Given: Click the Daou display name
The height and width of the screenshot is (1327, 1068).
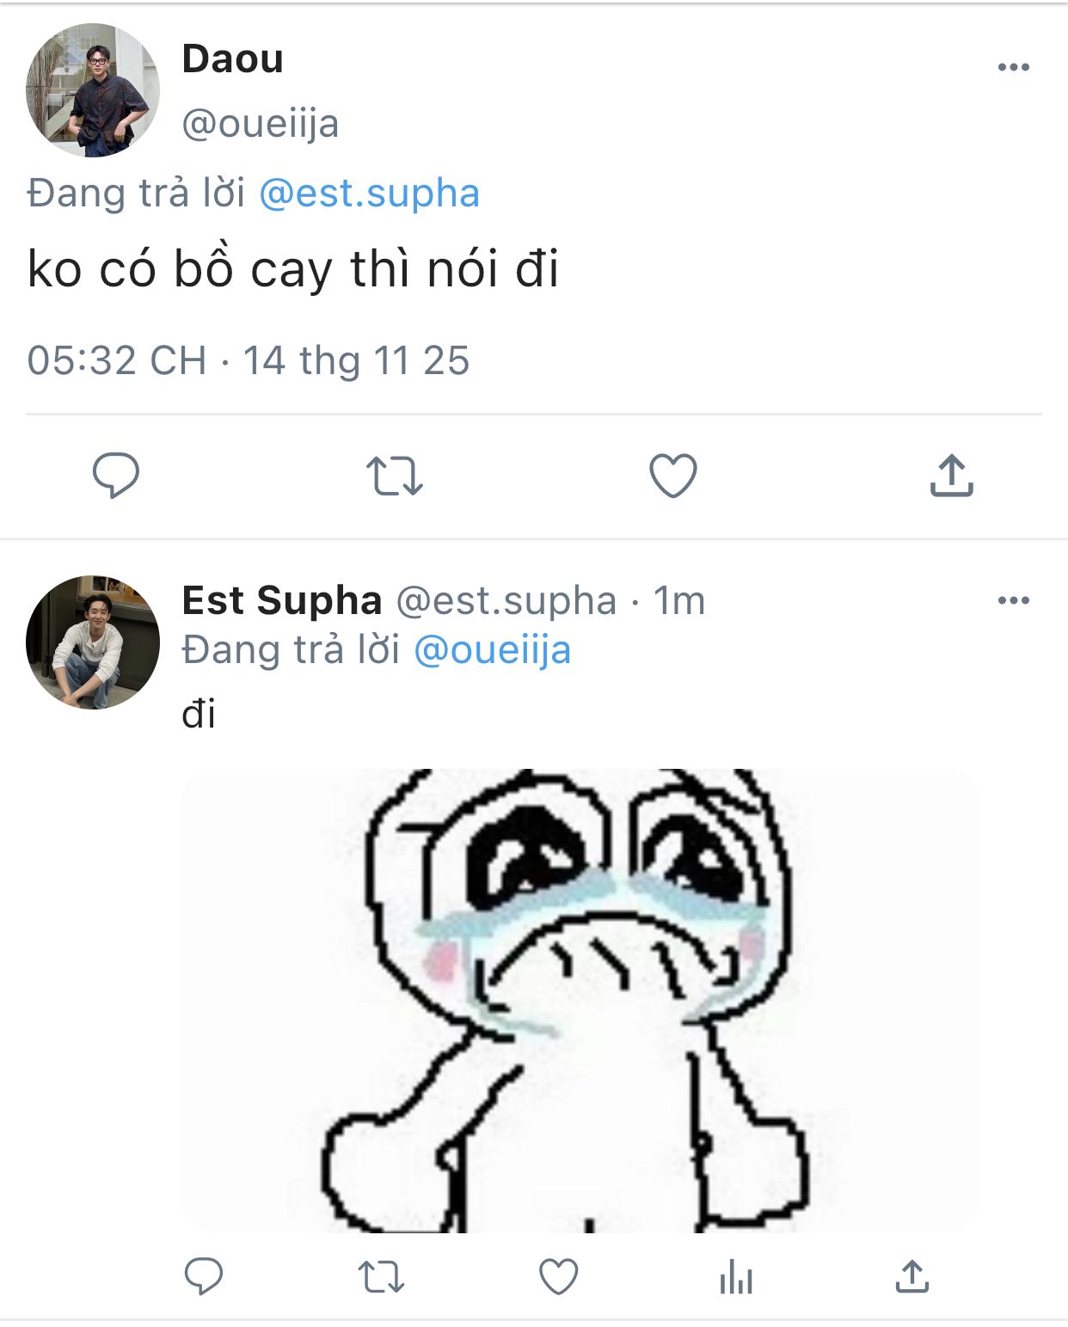Looking at the screenshot, I should coord(232,58).
